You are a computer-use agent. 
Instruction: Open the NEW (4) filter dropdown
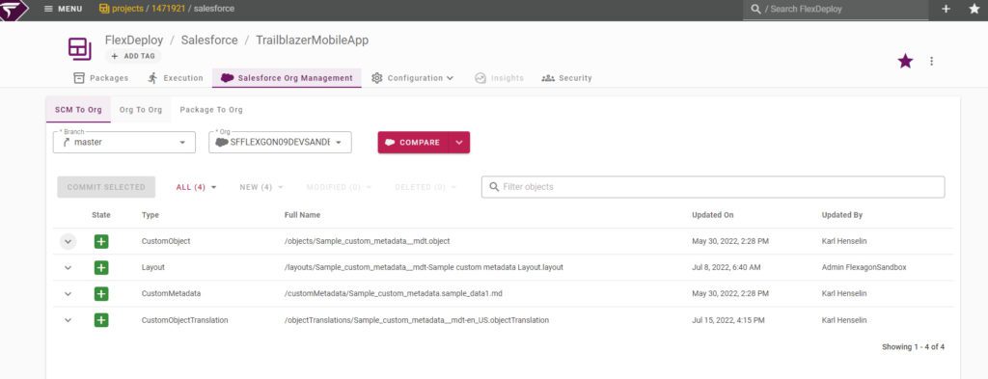[x=261, y=187]
